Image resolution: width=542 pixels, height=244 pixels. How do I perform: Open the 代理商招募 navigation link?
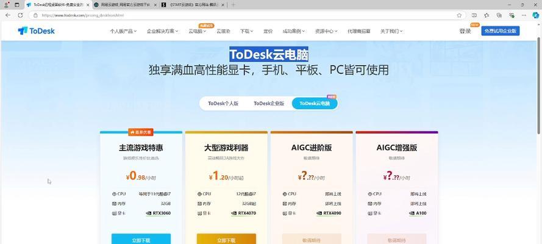point(359,31)
